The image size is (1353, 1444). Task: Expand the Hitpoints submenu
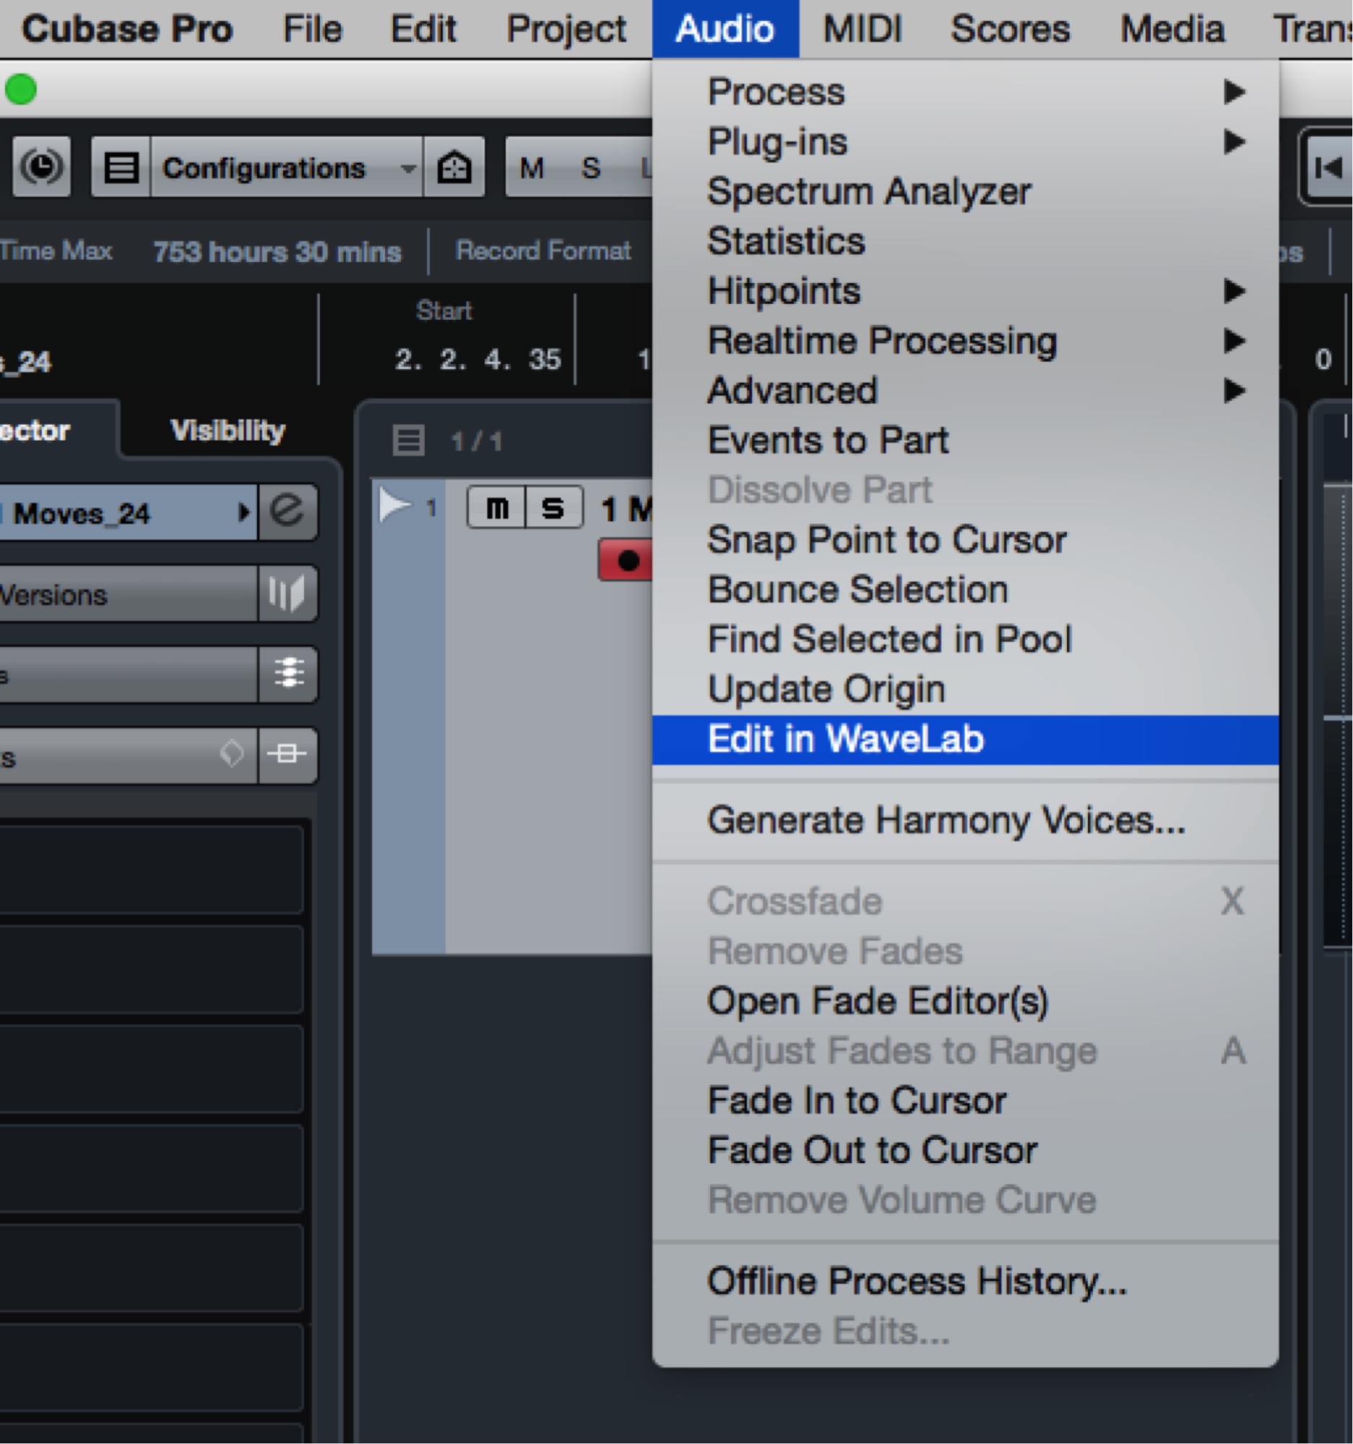[x=965, y=290]
